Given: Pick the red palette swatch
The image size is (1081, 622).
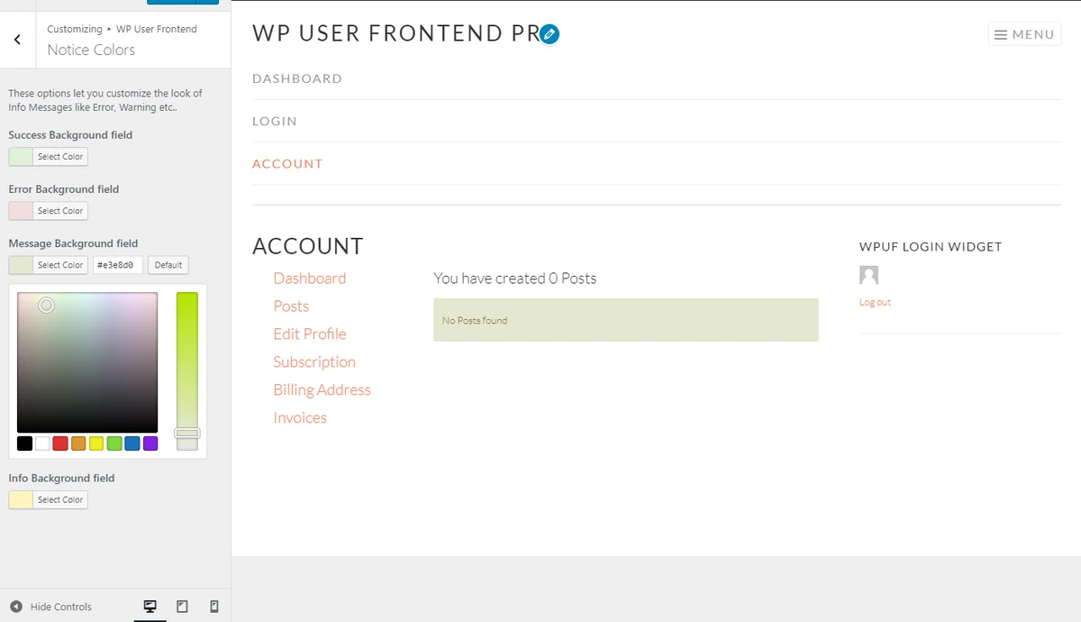Looking at the screenshot, I should pyautogui.click(x=60, y=444).
